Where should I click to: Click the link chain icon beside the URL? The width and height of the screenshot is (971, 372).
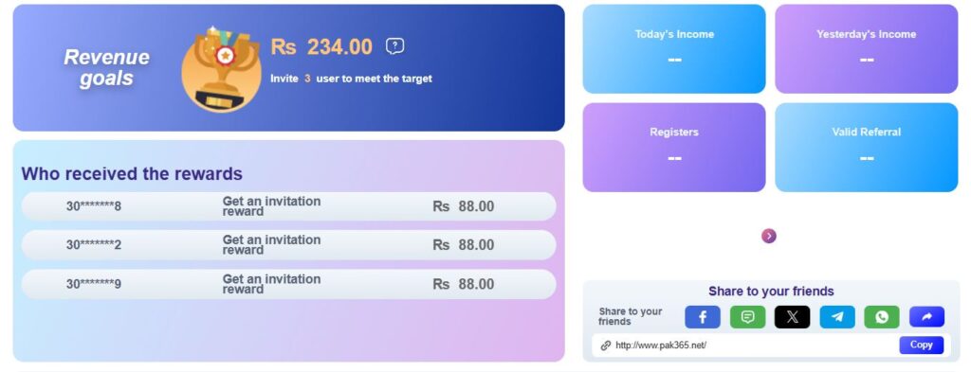click(606, 345)
